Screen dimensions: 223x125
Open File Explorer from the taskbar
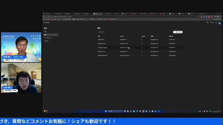tap(128, 111)
